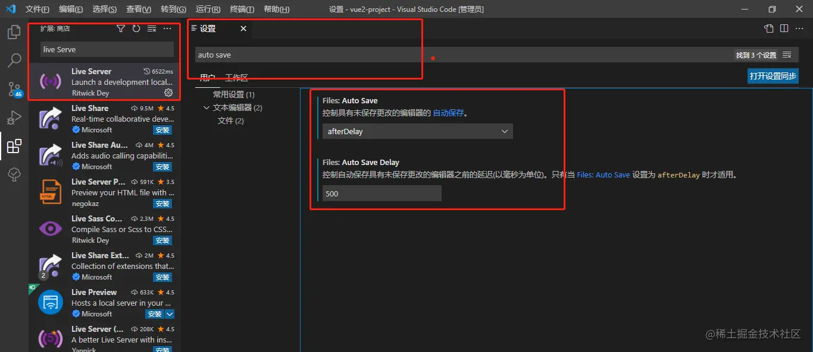Click the Live Preview extension icon
The width and height of the screenshot is (813, 352).
[x=51, y=303]
